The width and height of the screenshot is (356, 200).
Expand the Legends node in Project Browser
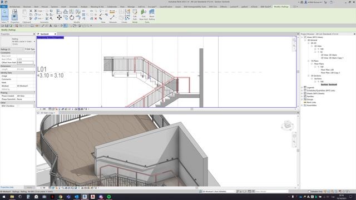pos(302,87)
